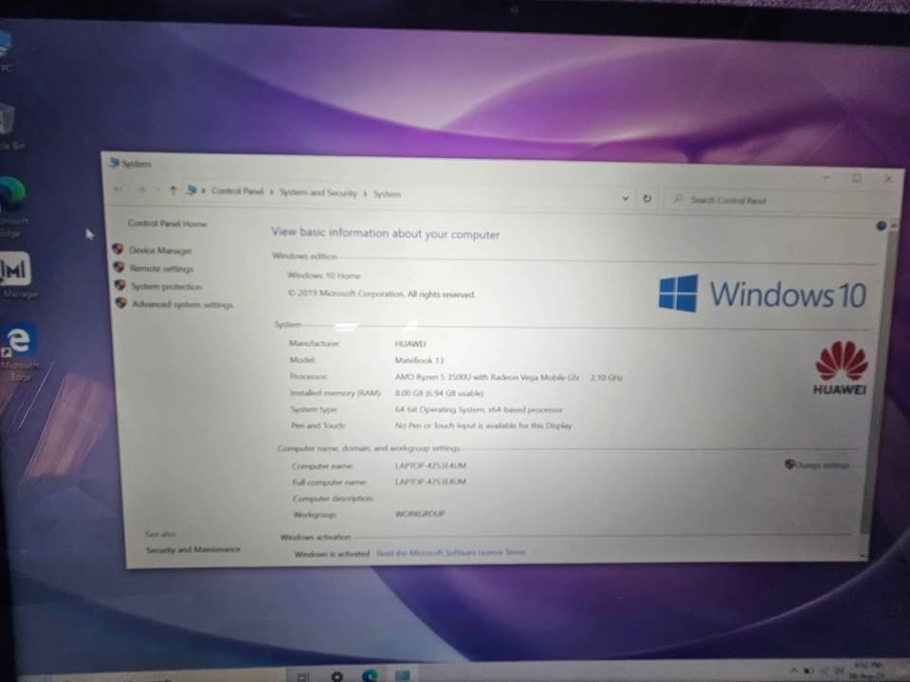Maximize the System window
This screenshot has width=910, height=682.
tap(857, 178)
